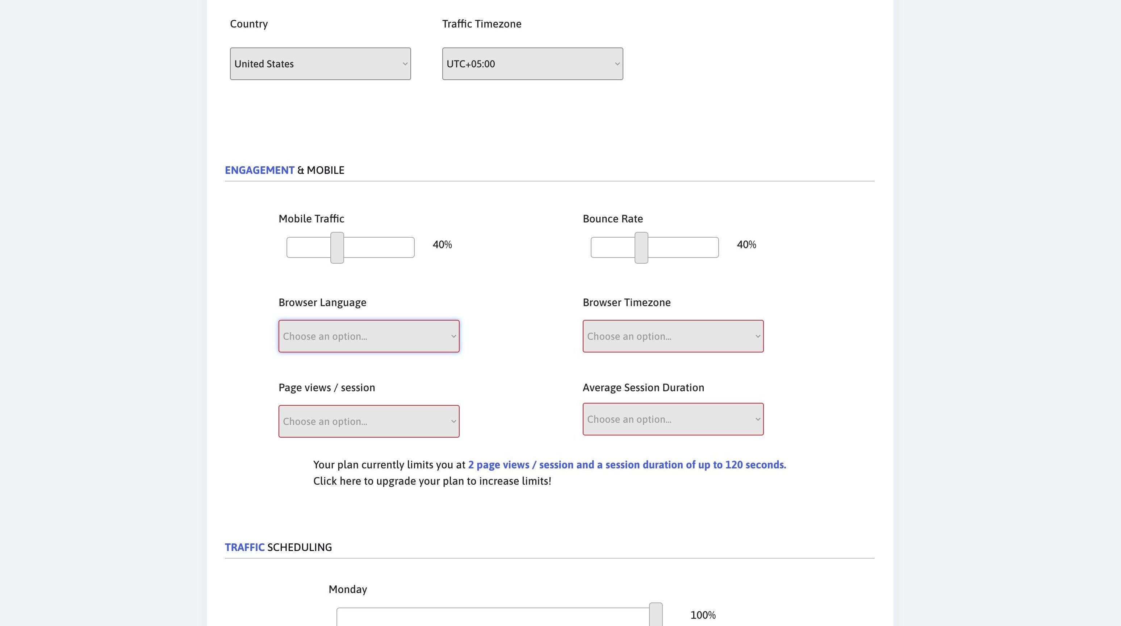Open the Page views / session dropdown
The image size is (1121, 626).
[369, 421]
